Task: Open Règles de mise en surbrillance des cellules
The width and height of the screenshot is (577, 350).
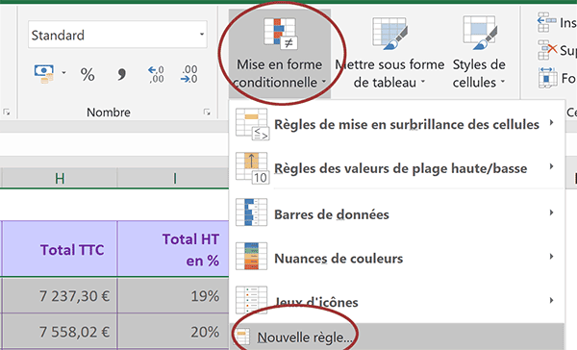Action: pyautogui.click(x=396, y=124)
